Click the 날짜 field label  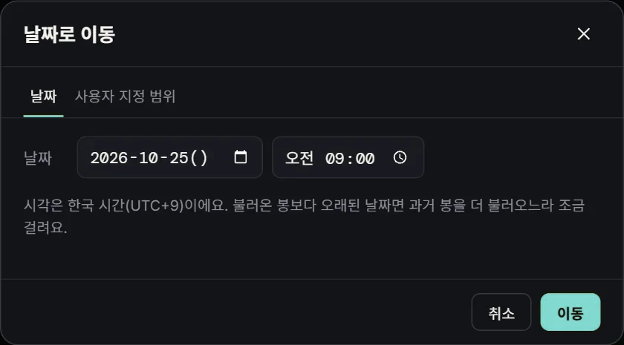pyautogui.click(x=38, y=158)
